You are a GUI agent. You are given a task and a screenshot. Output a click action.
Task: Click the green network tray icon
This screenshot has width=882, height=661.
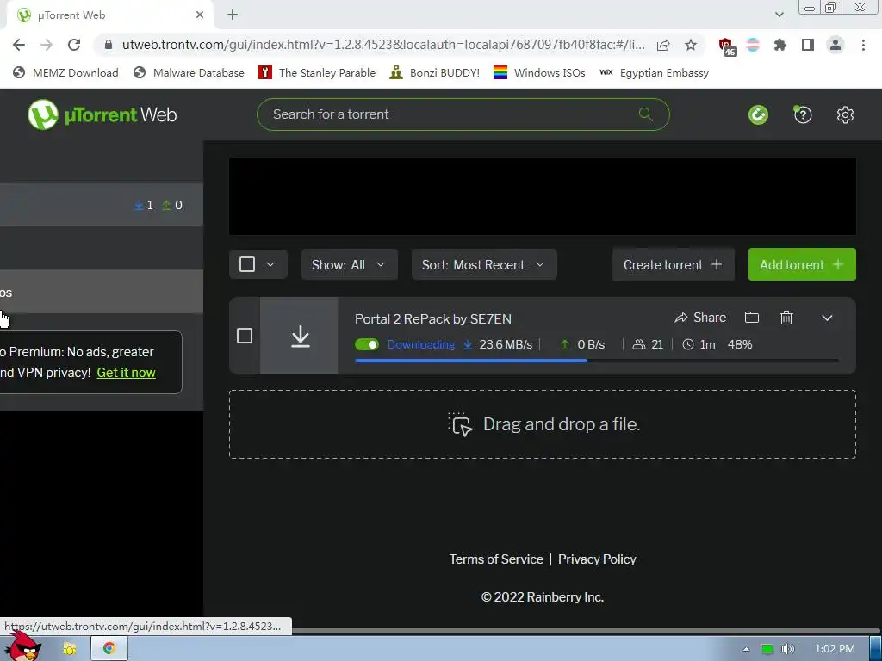pos(767,649)
